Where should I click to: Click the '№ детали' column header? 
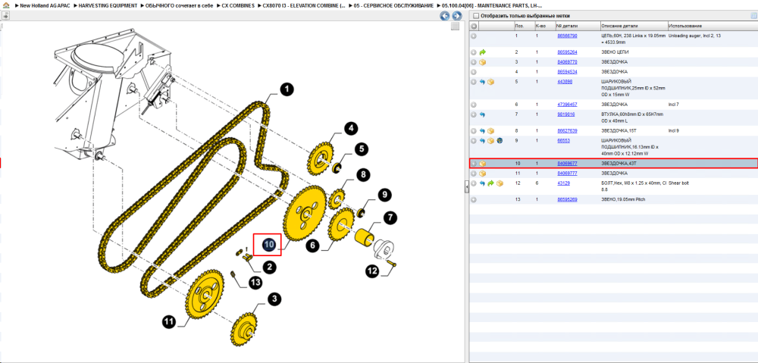pos(577,26)
